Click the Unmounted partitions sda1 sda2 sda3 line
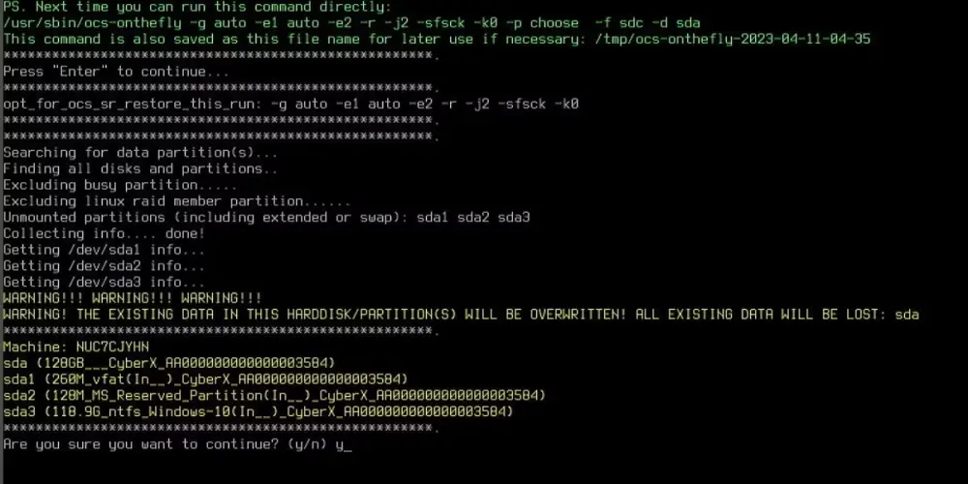968x484 pixels. pyautogui.click(x=266, y=217)
